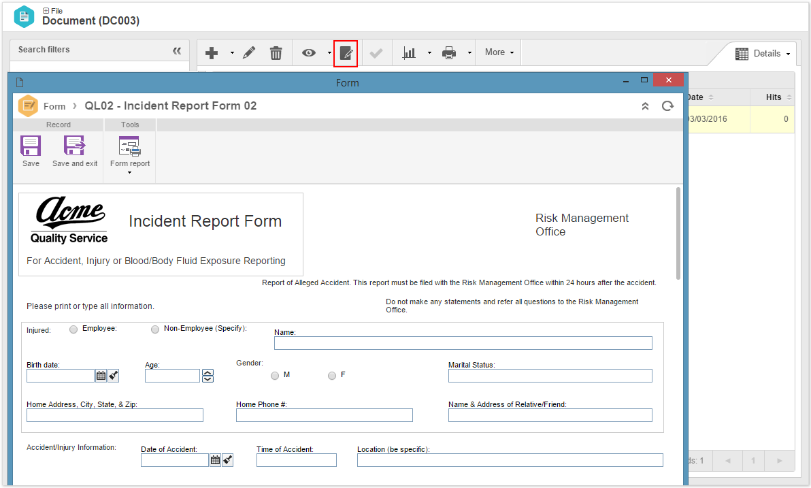
Task: Click the Date of Accident field
Action: tap(175, 460)
